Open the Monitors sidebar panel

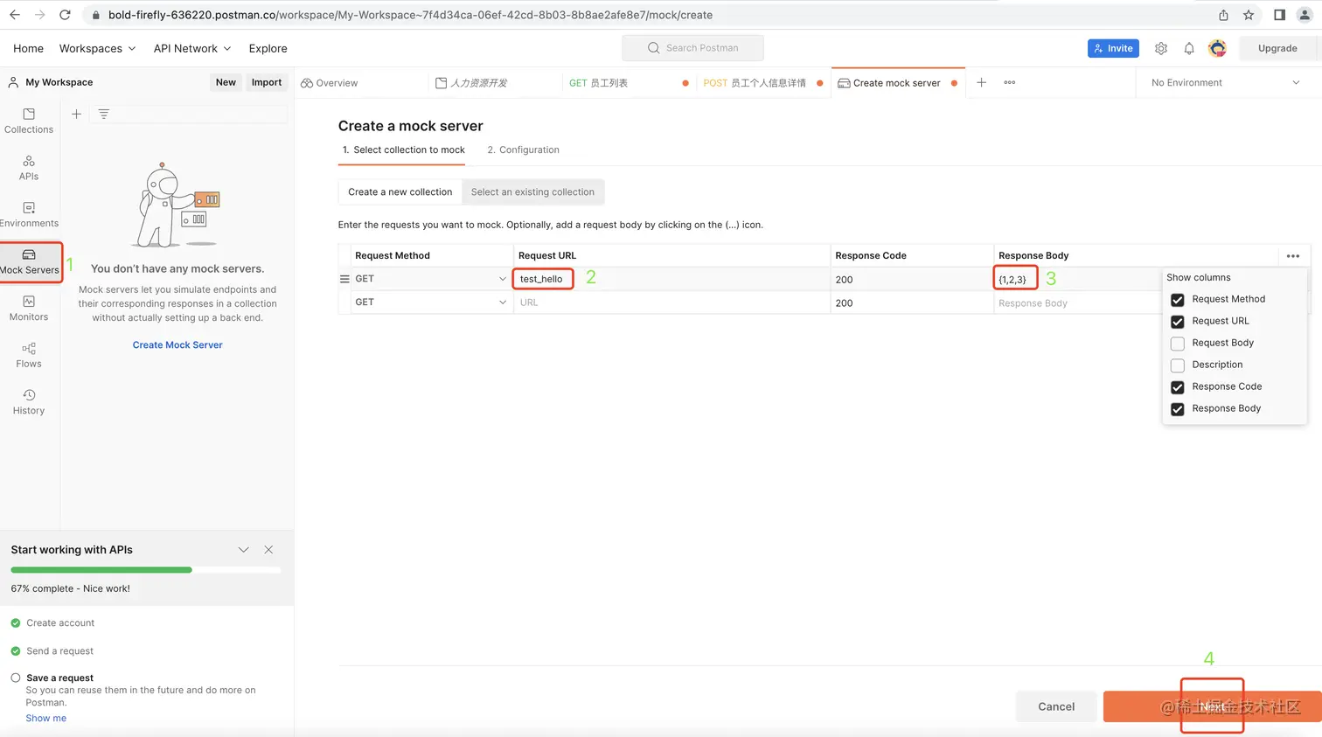29,309
